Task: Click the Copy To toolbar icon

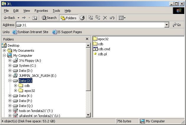Action: 98,18
